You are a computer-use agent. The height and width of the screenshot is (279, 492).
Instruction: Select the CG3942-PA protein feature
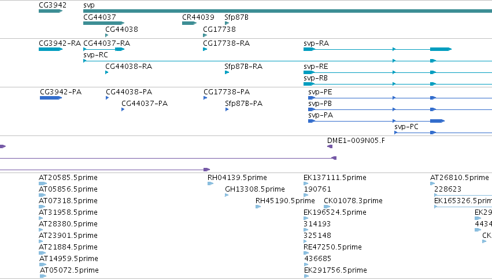pos(51,98)
